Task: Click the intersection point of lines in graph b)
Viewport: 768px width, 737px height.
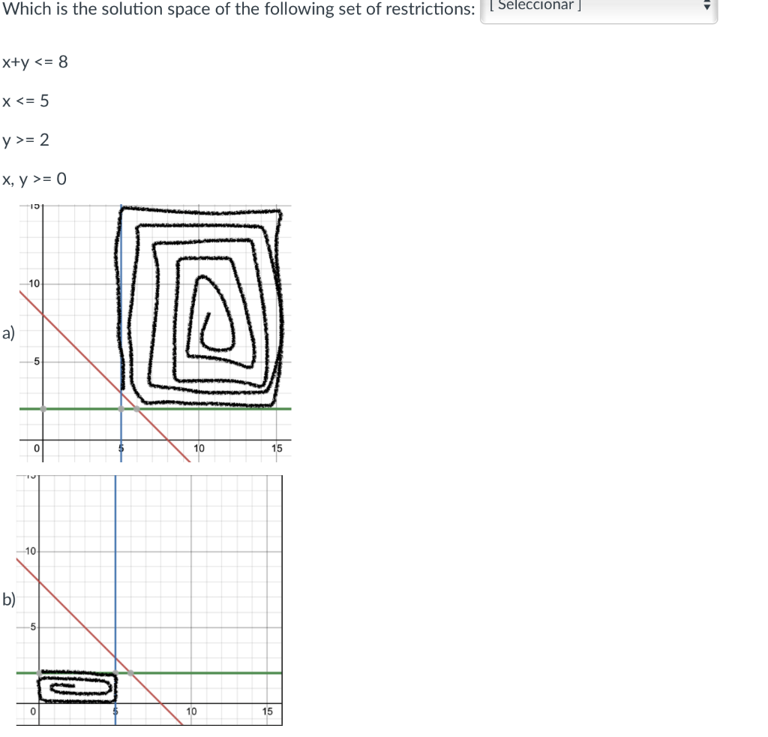Action: coord(117,672)
